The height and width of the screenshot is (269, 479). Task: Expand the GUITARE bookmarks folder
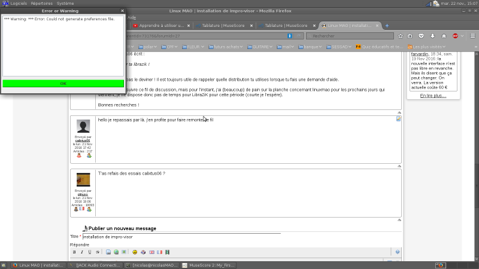260,47
